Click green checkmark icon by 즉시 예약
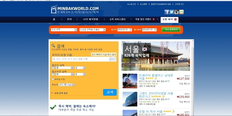 [53, 107]
